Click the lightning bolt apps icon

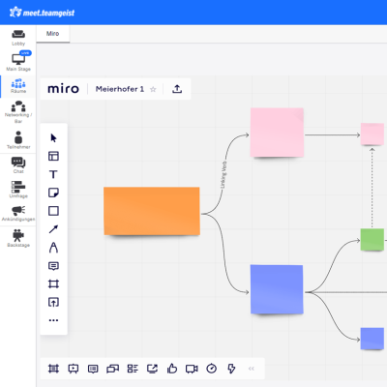[231, 369]
